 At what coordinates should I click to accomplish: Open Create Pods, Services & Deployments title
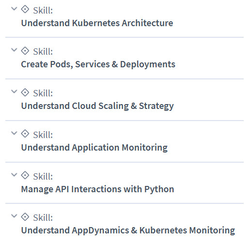(98, 64)
